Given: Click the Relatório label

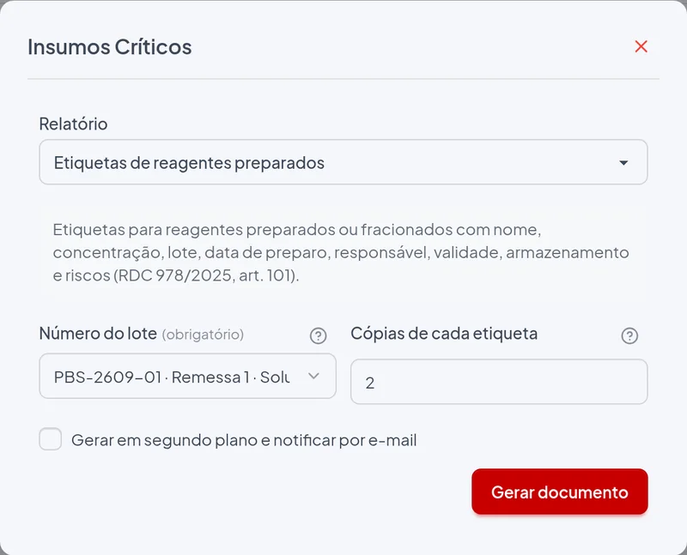Looking at the screenshot, I should [73, 124].
